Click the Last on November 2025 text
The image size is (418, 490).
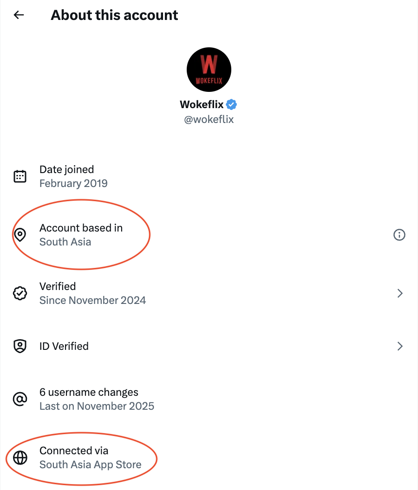97,406
